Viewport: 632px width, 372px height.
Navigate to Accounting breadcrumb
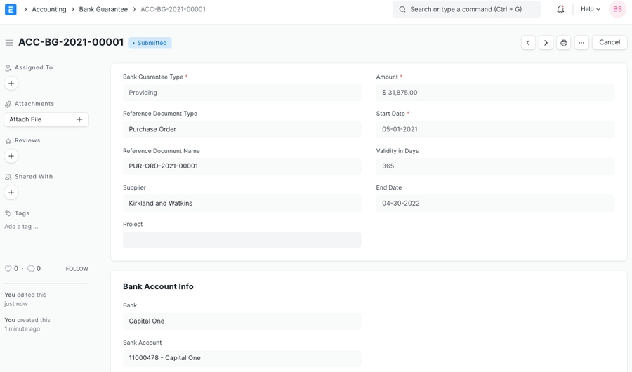[x=49, y=10]
